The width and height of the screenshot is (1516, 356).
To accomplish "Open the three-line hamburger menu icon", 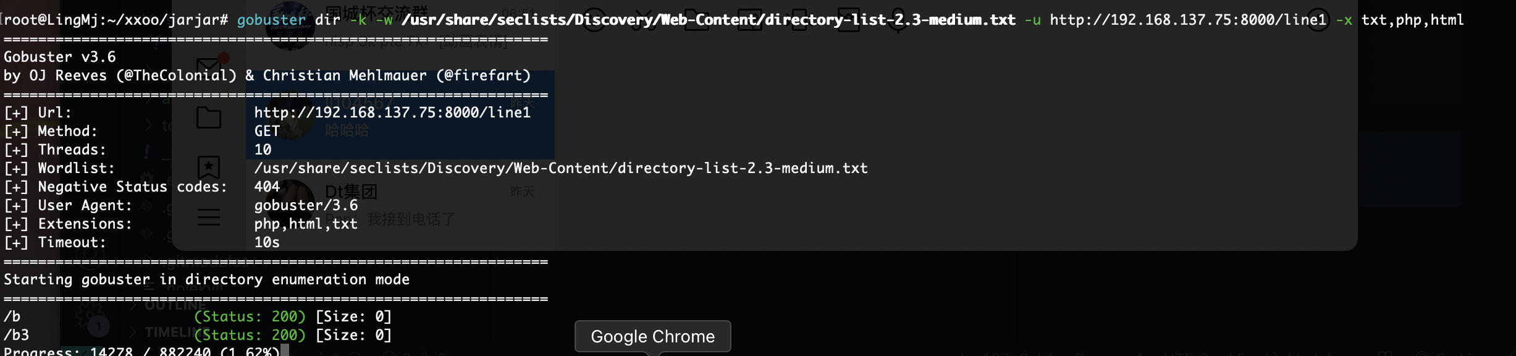I will (209, 218).
